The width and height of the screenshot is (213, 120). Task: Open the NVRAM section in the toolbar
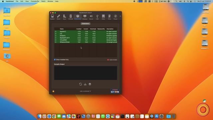71,17
